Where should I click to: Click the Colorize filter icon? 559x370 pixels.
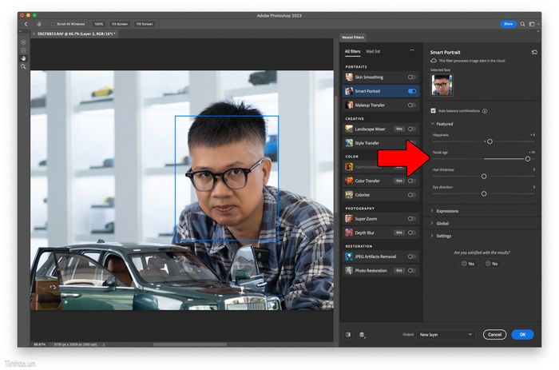point(349,194)
